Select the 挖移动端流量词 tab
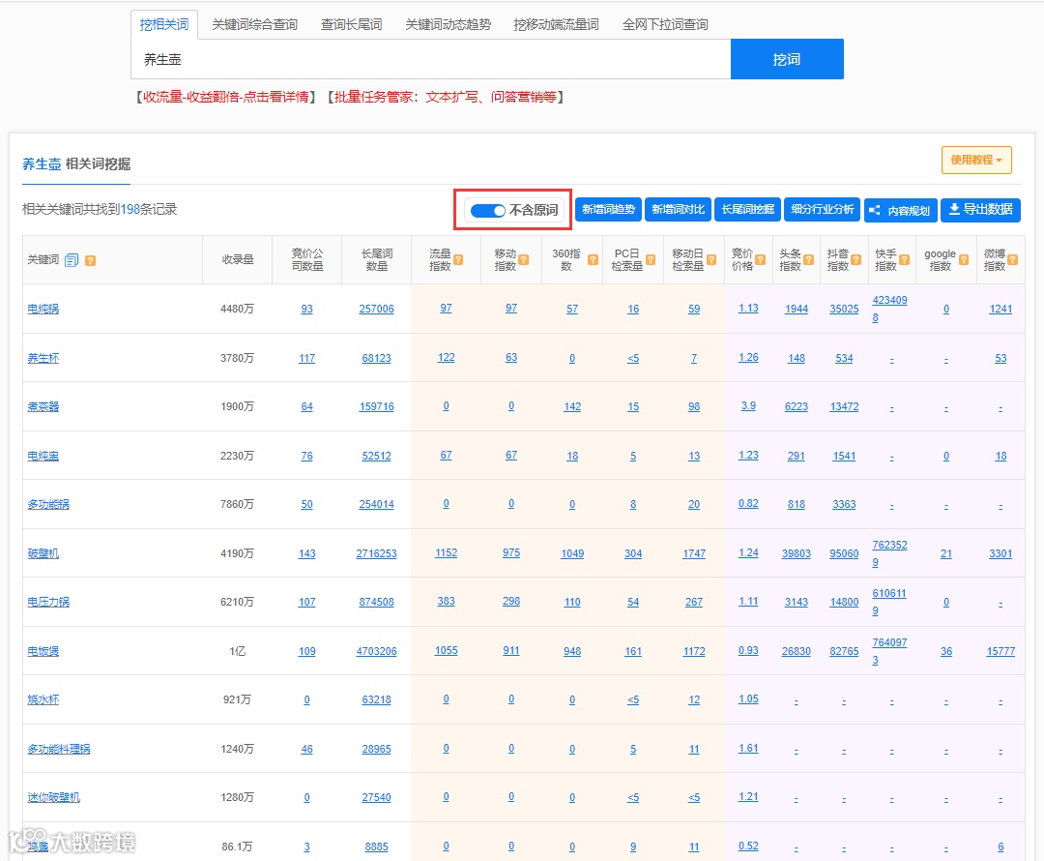The height and width of the screenshot is (861, 1044). [x=556, y=24]
